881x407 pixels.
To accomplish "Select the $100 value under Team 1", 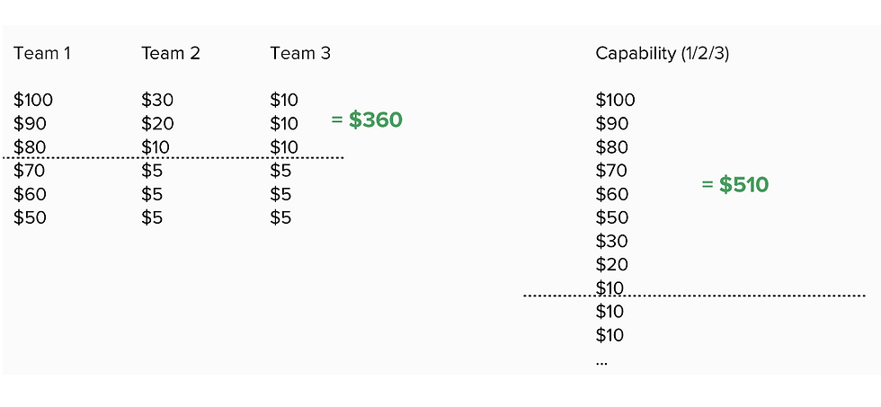I will tap(33, 100).
